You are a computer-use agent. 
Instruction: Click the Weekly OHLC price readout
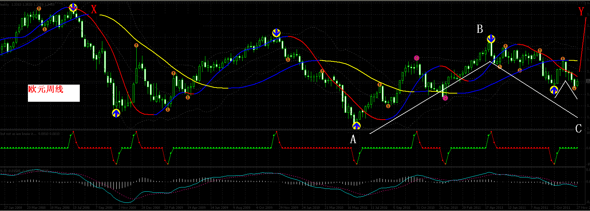(x=28, y=5)
